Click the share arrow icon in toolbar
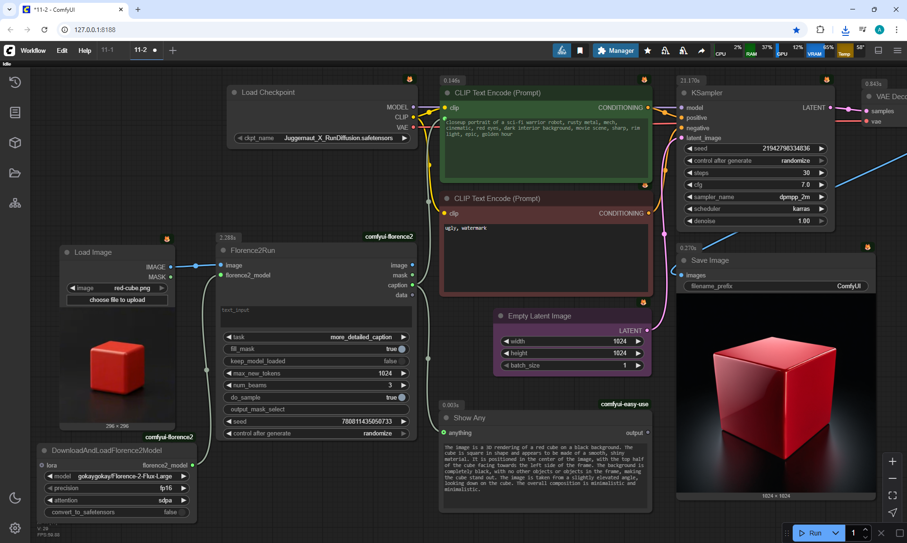907x543 pixels. [702, 51]
